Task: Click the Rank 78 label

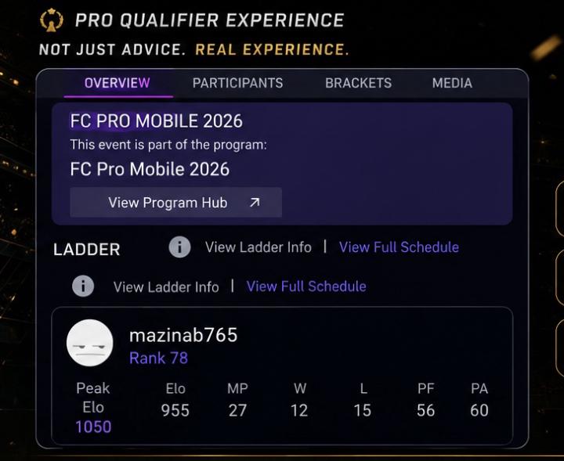Action: [x=158, y=358]
